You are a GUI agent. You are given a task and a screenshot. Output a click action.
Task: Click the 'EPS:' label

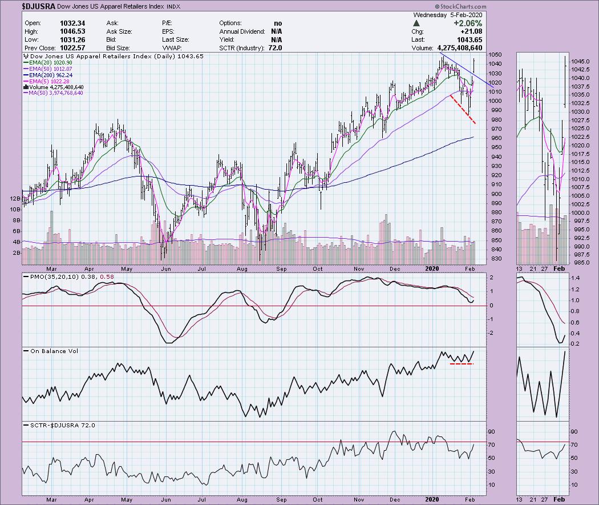point(168,31)
